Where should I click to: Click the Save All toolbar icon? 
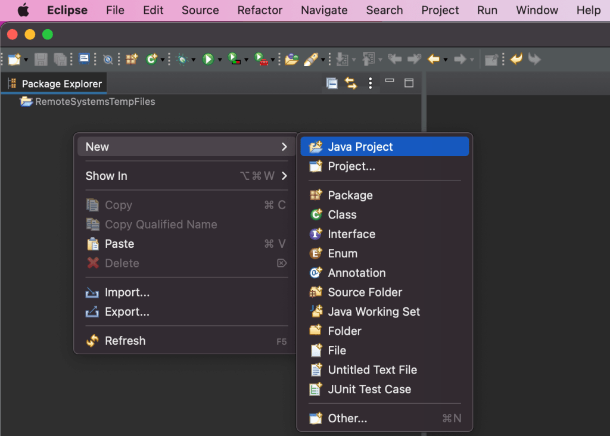click(x=60, y=60)
